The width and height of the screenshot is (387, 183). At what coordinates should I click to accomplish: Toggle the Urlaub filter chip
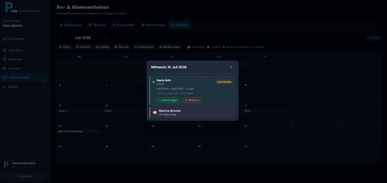[x=65, y=47]
